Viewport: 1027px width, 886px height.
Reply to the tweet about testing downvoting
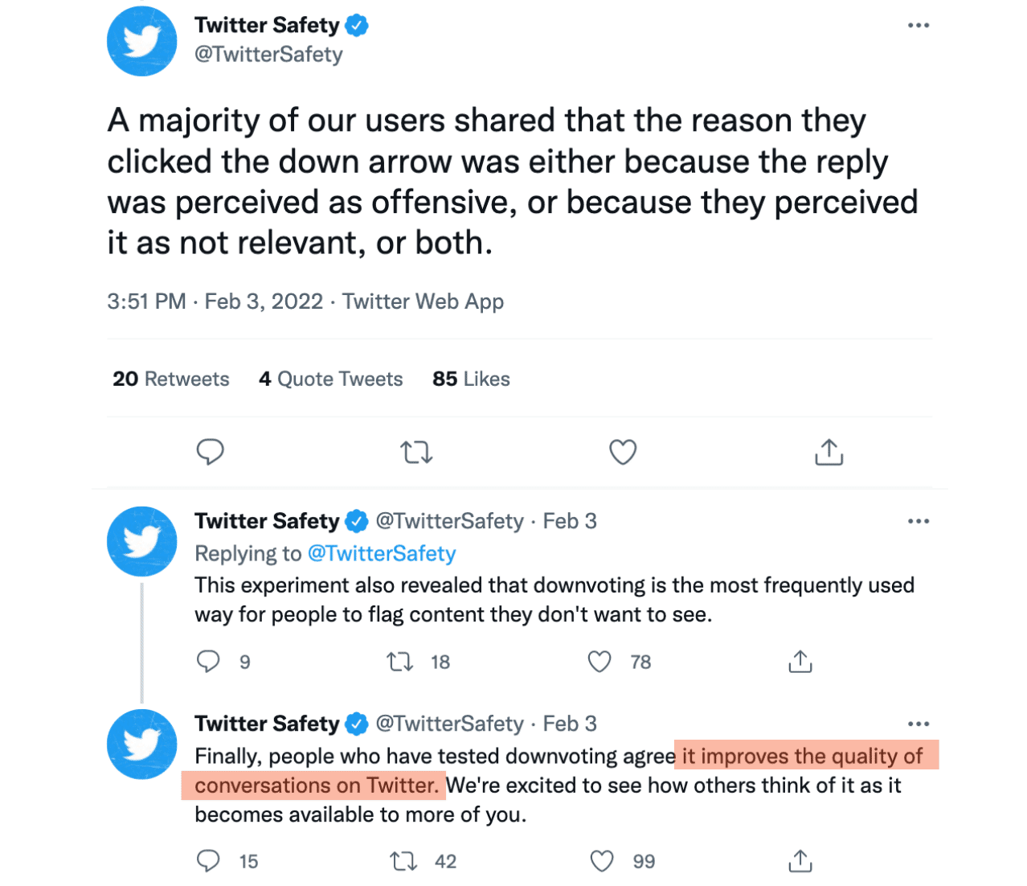pyautogui.click(x=208, y=860)
